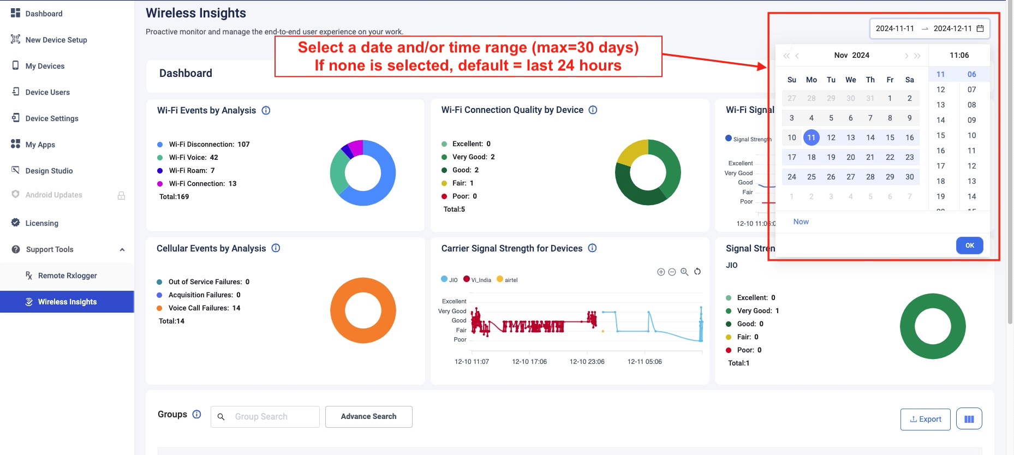This screenshot has width=1014, height=455.
Task: Click the Group Search input field
Action: [x=272, y=417]
